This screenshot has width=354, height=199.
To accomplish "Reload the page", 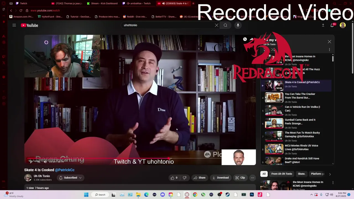I will (x=21, y=11).
